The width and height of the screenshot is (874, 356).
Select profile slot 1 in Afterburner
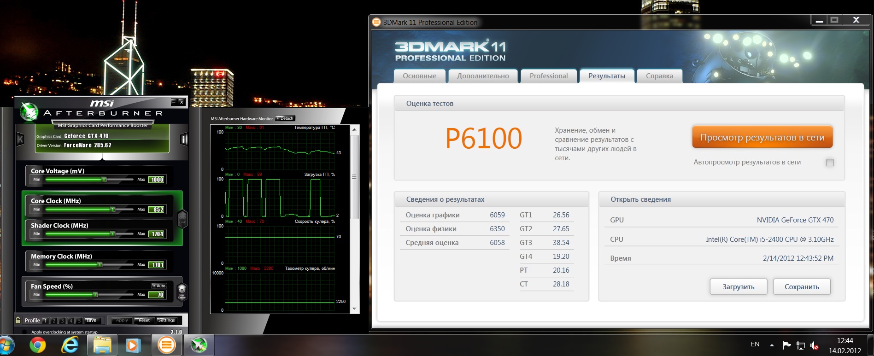click(45, 321)
